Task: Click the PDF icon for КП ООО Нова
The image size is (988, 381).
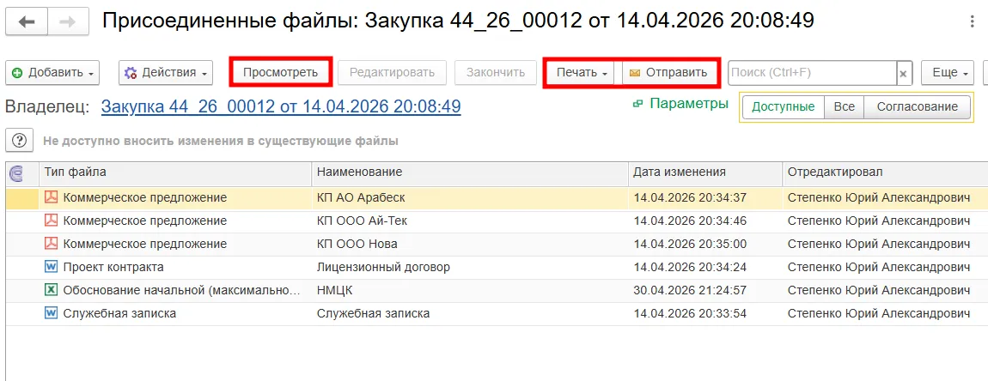Action: click(x=51, y=244)
